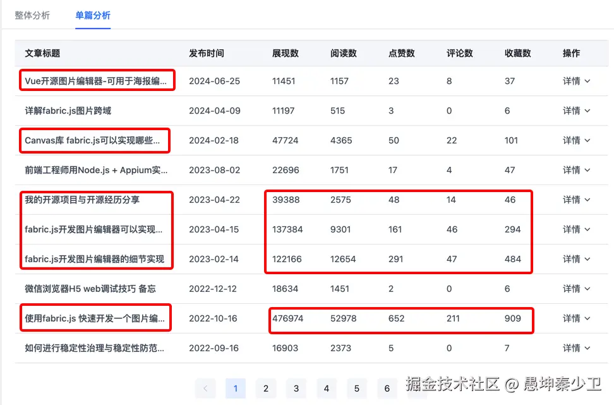The height and width of the screenshot is (405, 614).
Task: Click favorites value 909
Action: pos(512,318)
